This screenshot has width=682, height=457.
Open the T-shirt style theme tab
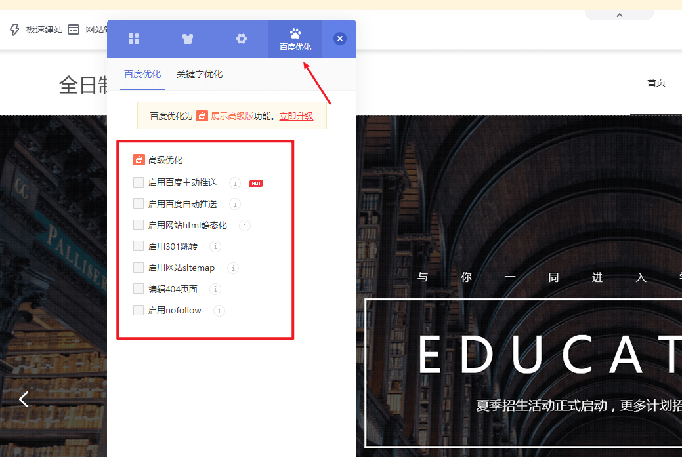tap(188, 39)
